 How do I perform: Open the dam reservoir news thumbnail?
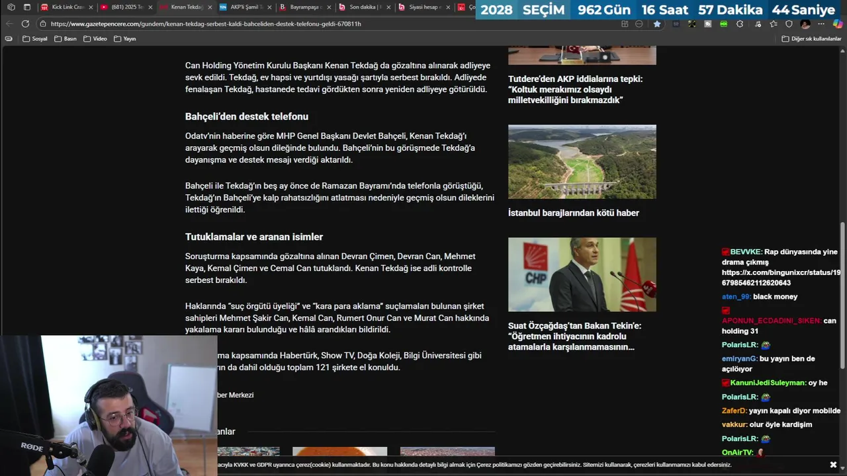point(582,162)
